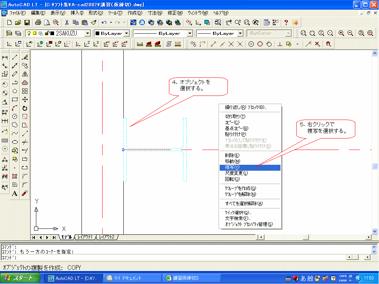Open the lineweight ByLayer dropdown arrow
The width and height of the screenshot is (379, 284).
pos(240,33)
